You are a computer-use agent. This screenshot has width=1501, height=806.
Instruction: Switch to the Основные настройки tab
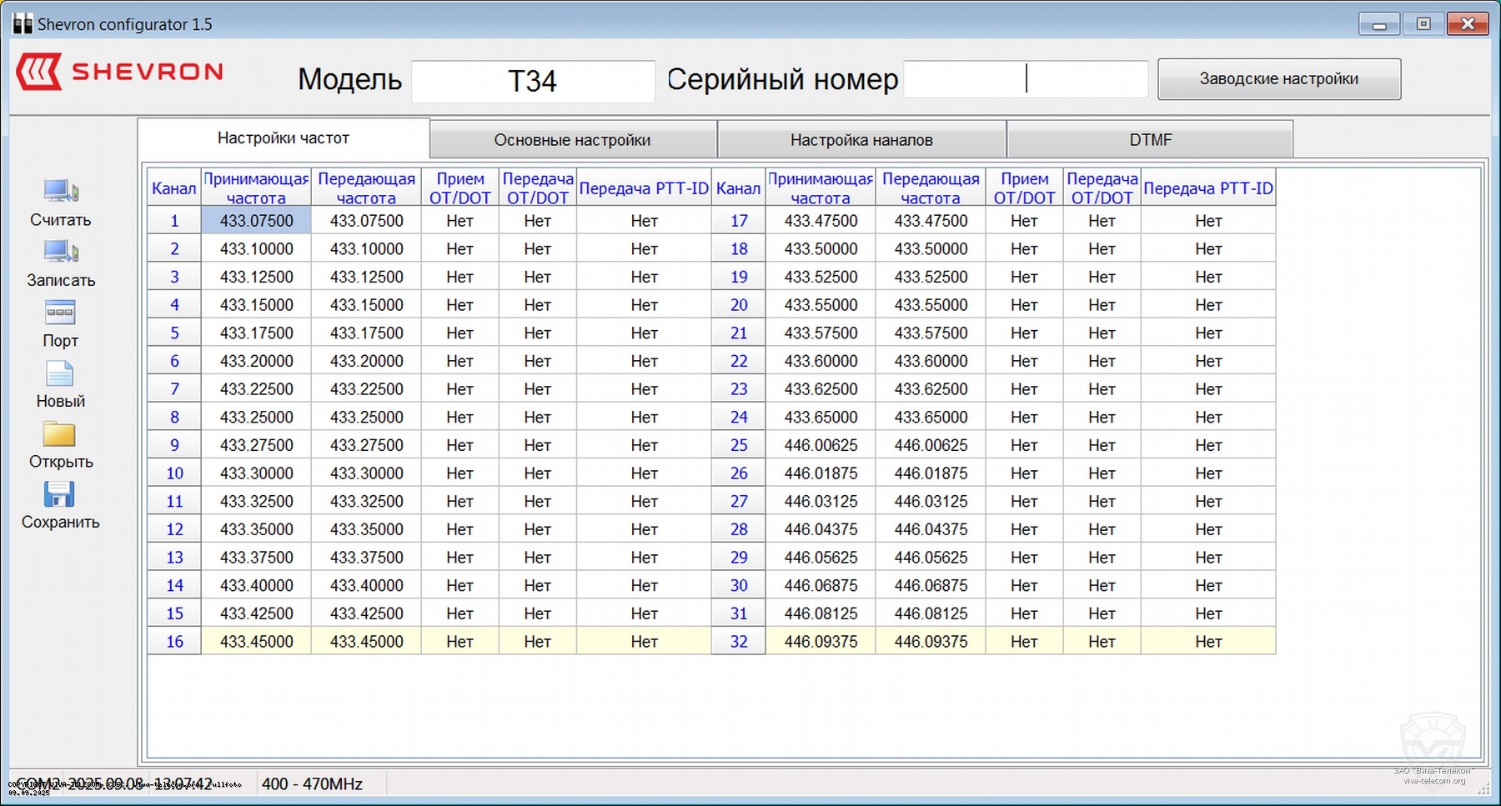[573, 139]
